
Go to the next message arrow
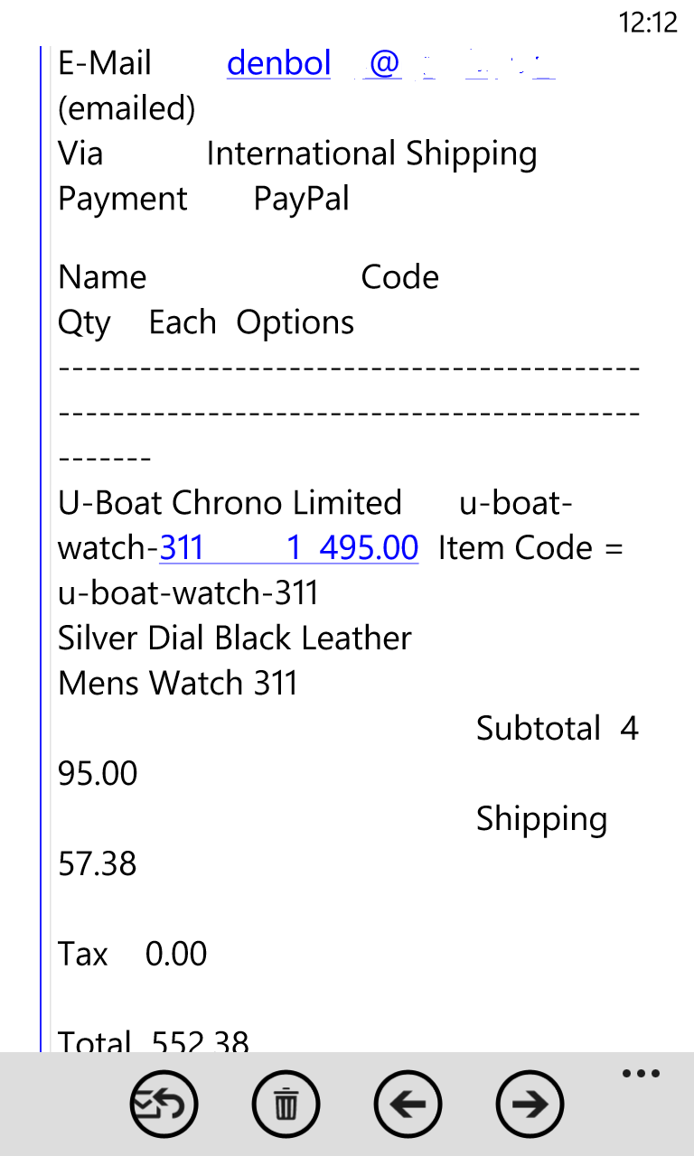pos(530,1104)
